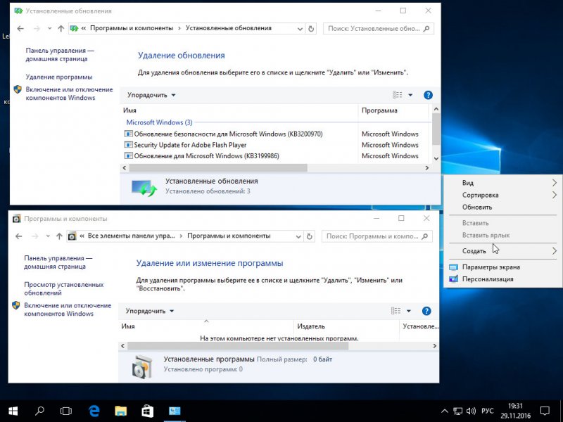Open Упорядочить dropdown in Installed Updates window
This screenshot has width=563, height=422.
point(151,95)
